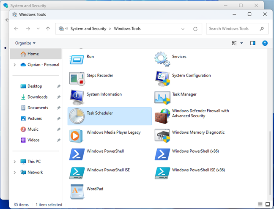Open the Services gear icon
Screen dimensions: 274x209
pyautogui.click(x=162, y=59)
